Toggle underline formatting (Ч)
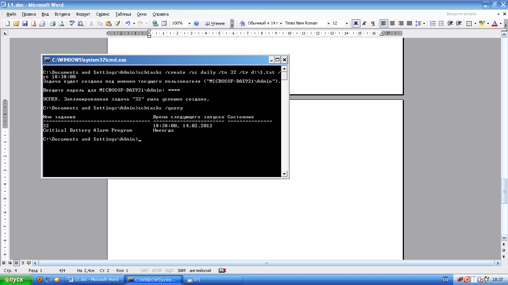This screenshot has width=508, height=285. (373, 23)
